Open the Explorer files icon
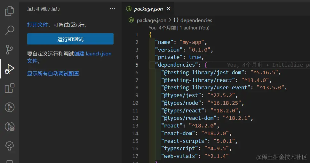The width and height of the screenshot is (310, 163). coord(10,11)
